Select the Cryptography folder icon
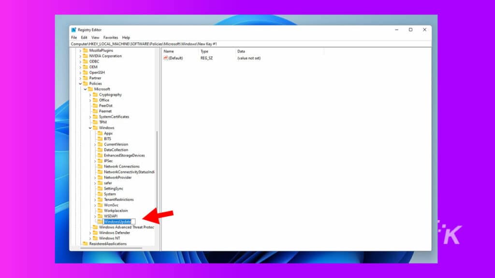495x278 pixels. [x=95, y=95]
